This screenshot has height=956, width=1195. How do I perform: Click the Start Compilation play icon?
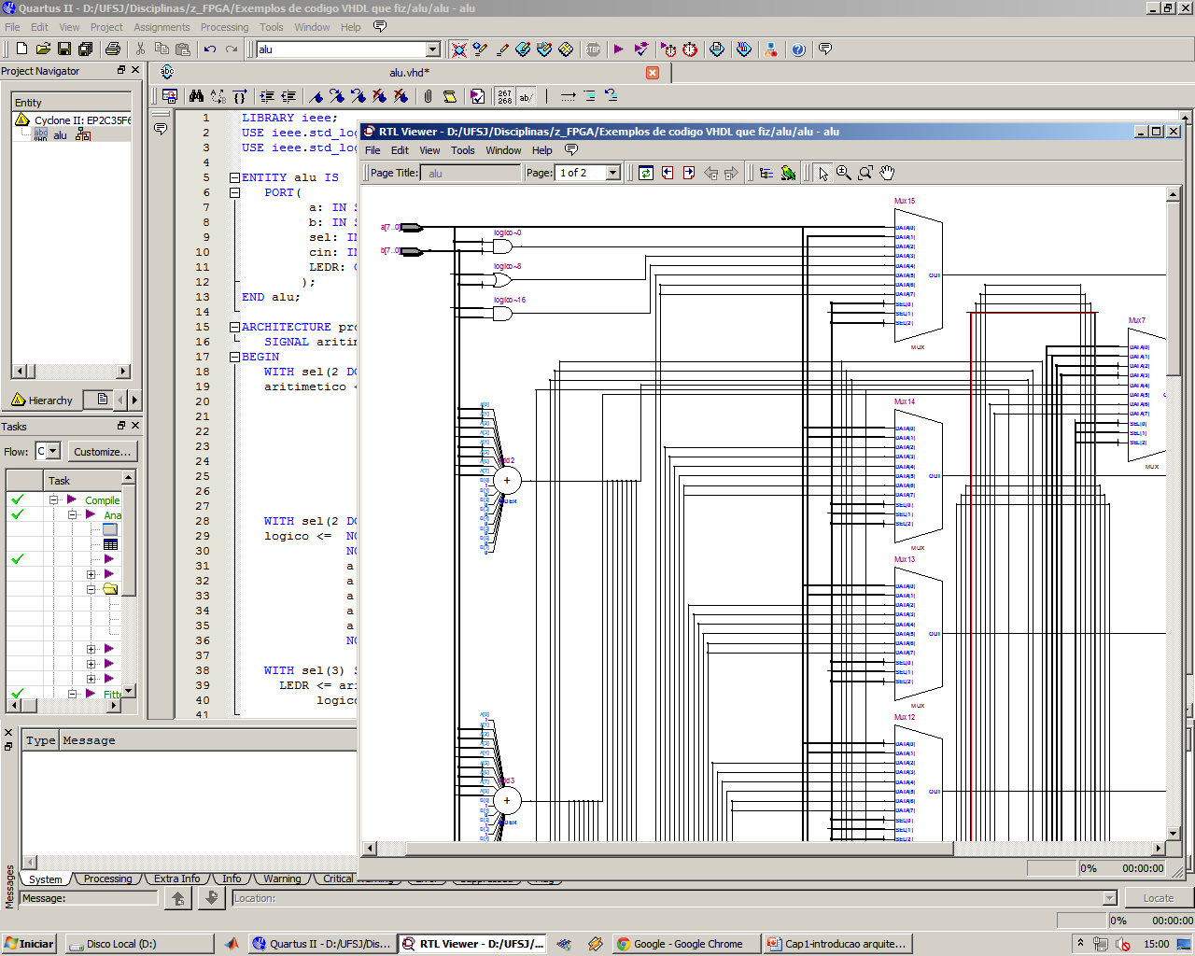618,49
